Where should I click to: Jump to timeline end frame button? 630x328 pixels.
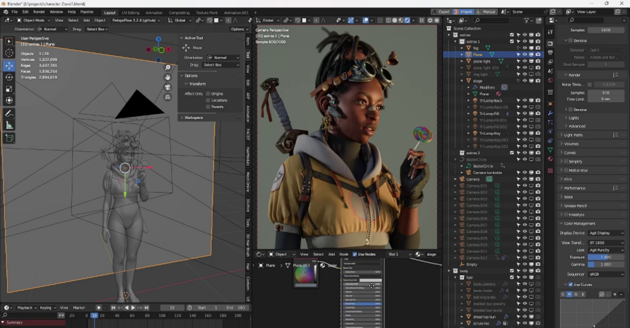[146, 308]
